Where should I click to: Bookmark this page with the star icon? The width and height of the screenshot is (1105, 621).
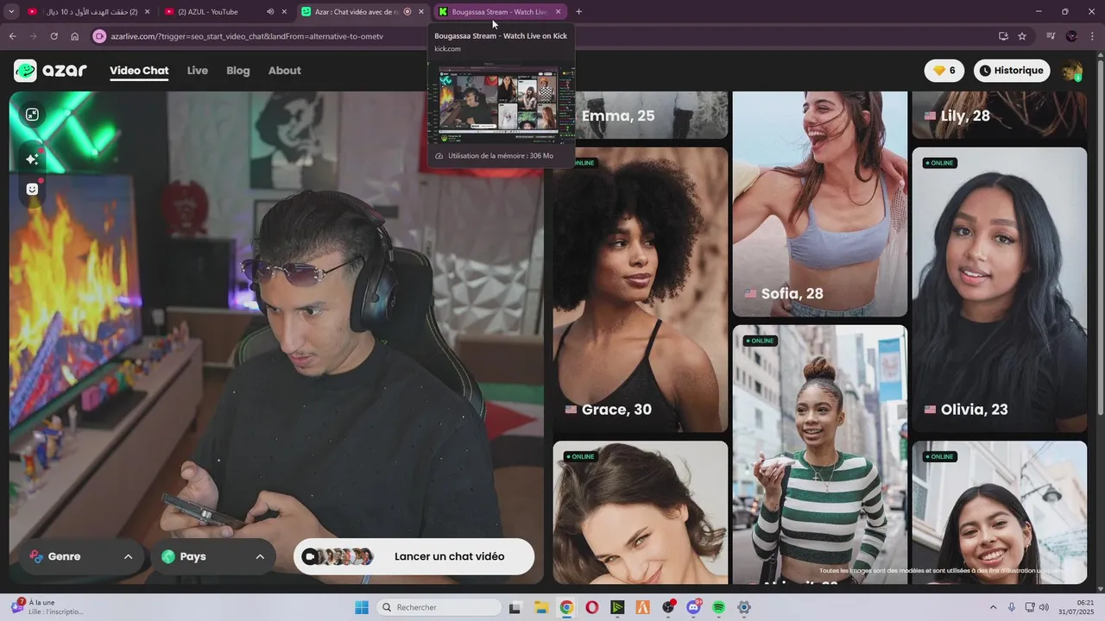[x=1022, y=36]
